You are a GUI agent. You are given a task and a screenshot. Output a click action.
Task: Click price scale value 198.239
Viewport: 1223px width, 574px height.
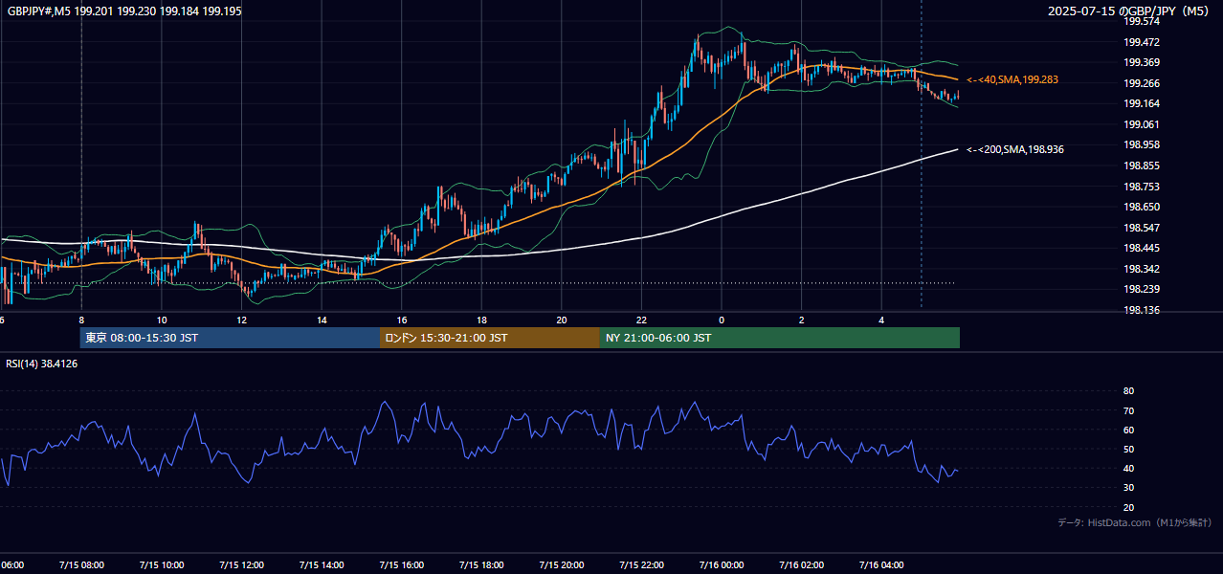(x=1142, y=290)
